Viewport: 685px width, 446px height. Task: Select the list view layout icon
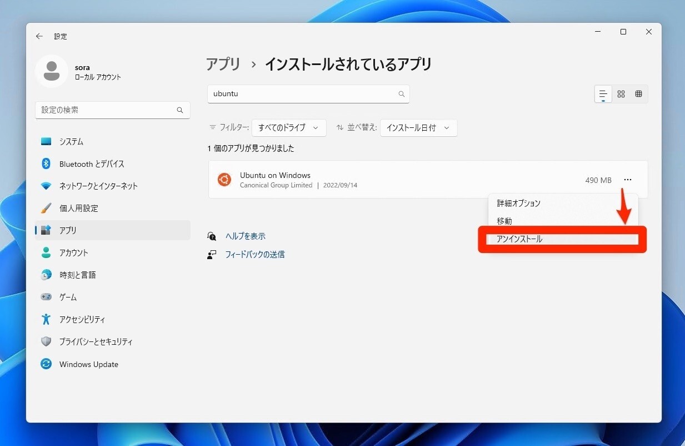point(603,94)
